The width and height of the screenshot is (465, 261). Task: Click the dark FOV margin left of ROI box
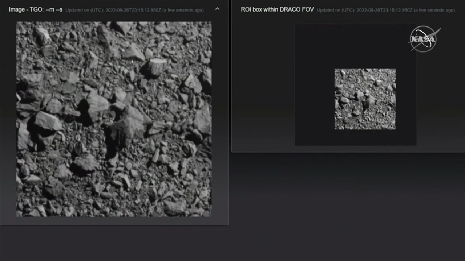314,99
